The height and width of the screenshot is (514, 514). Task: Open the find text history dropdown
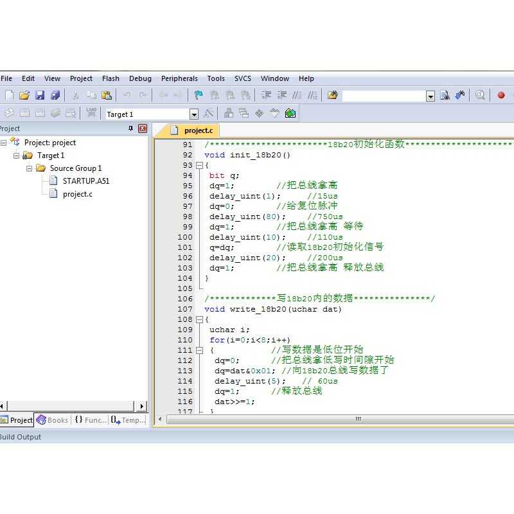pyautogui.click(x=430, y=96)
